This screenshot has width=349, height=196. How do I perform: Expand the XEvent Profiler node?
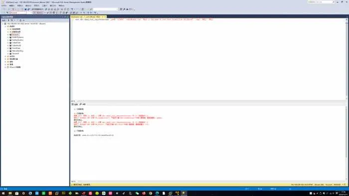(5, 67)
